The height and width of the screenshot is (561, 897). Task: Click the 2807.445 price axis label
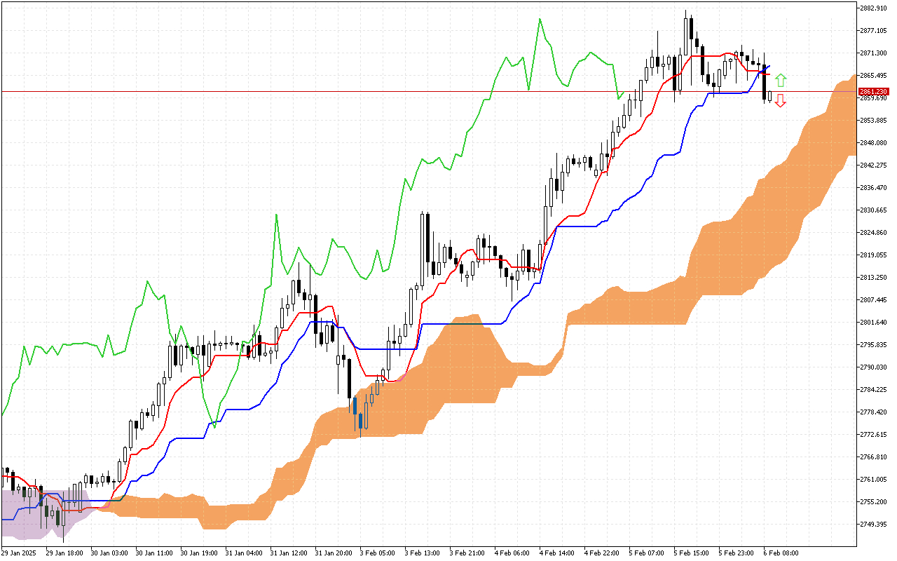tap(873, 299)
